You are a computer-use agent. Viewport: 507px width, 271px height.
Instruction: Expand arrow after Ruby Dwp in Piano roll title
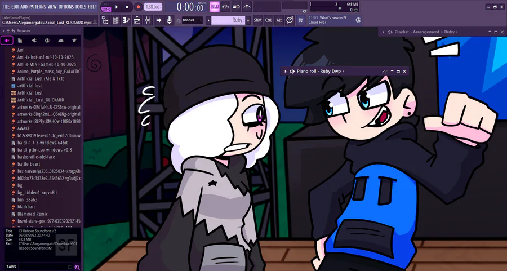(x=344, y=72)
